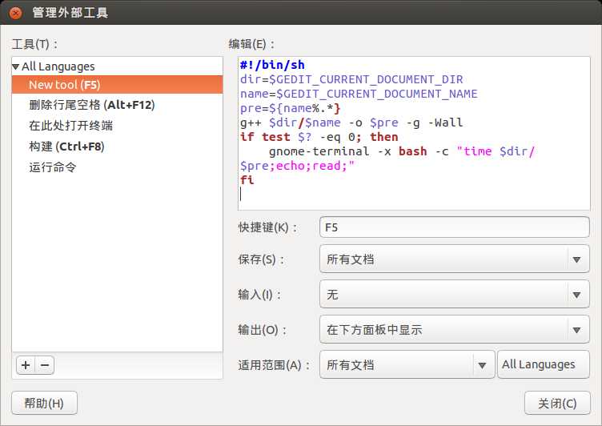The height and width of the screenshot is (426, 602).
Task: Click the dir=$GEDIT_CURRENT_DOCUMENT_DIR line
Action: [351, 79]
